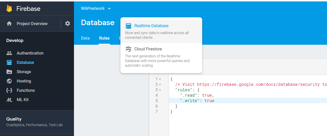Image resolution: width=327 pixels, height=136 pixels.
Task: Choose Cloud Firestore option
Action: tap(161, 57)
